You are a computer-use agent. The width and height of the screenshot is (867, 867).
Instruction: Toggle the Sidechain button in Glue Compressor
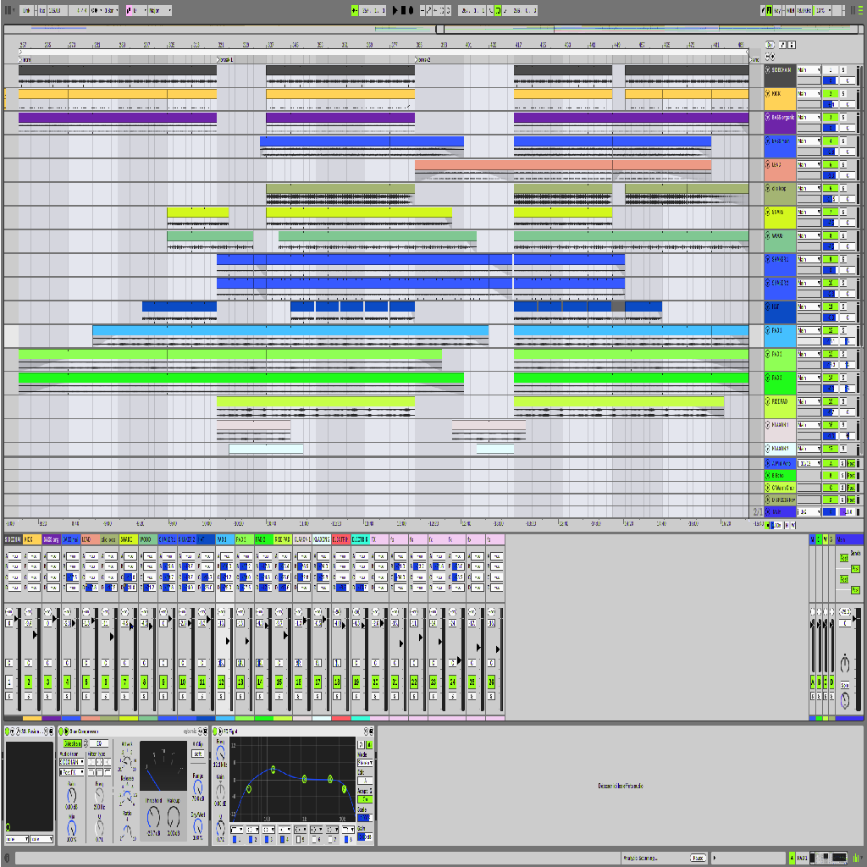(x=72, y=743)
